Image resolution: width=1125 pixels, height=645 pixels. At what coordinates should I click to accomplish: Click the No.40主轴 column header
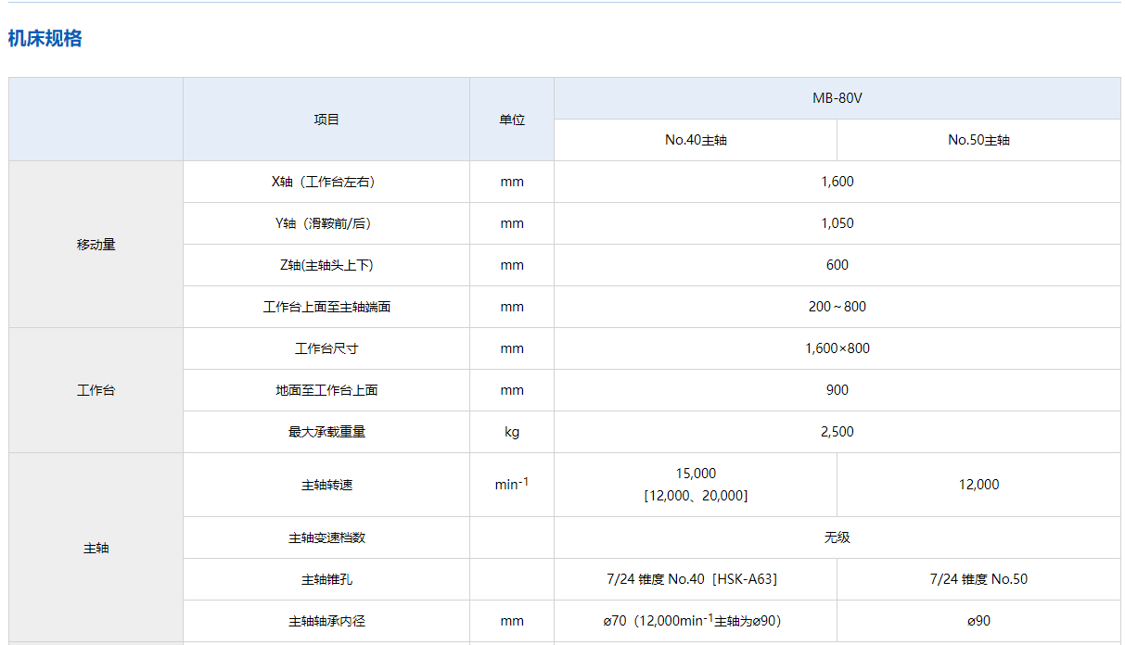(696, 140)
